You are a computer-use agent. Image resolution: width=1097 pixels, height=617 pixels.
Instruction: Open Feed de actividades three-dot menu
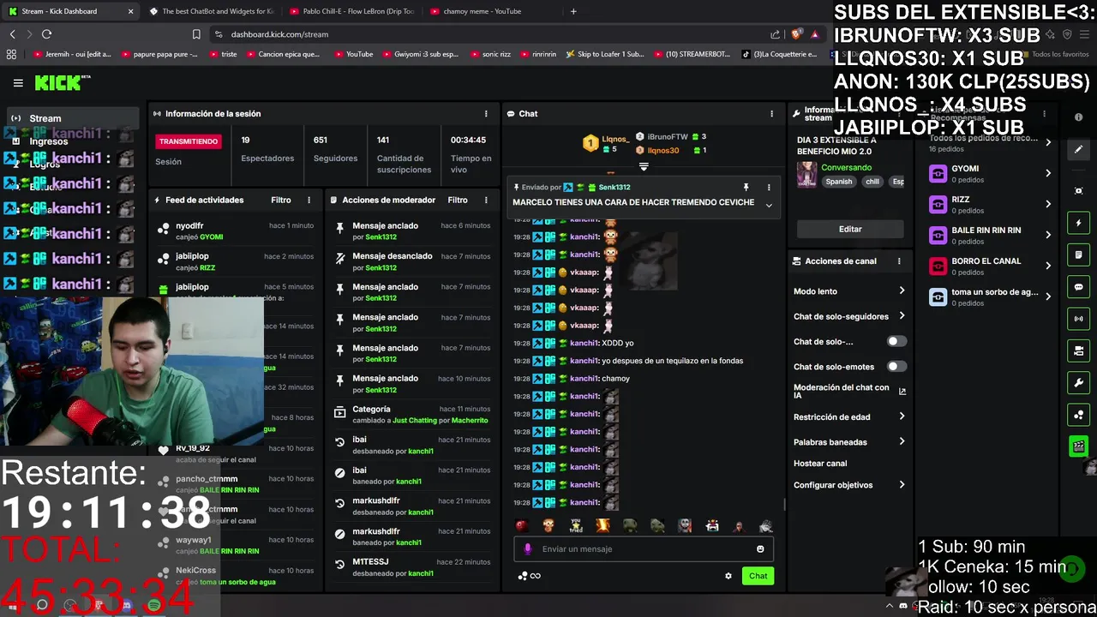(309, 200)
